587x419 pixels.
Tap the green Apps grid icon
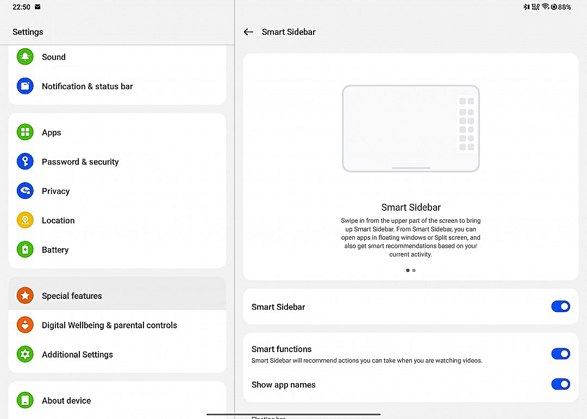click(x=25, y=132)
